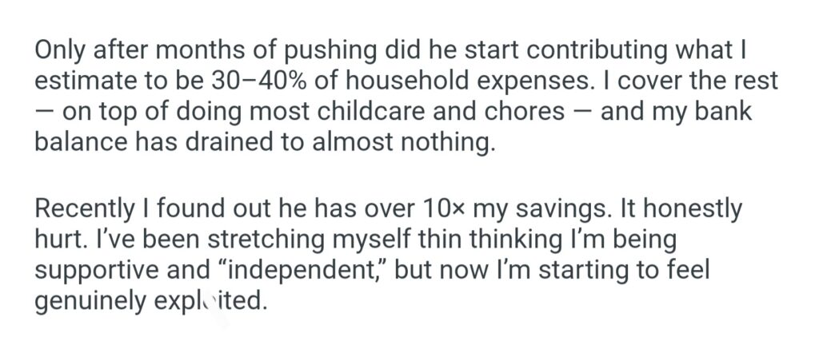Click the word "chores"
Screen dimensions: 819x337
pyautogui.click(x=533, y=112)
